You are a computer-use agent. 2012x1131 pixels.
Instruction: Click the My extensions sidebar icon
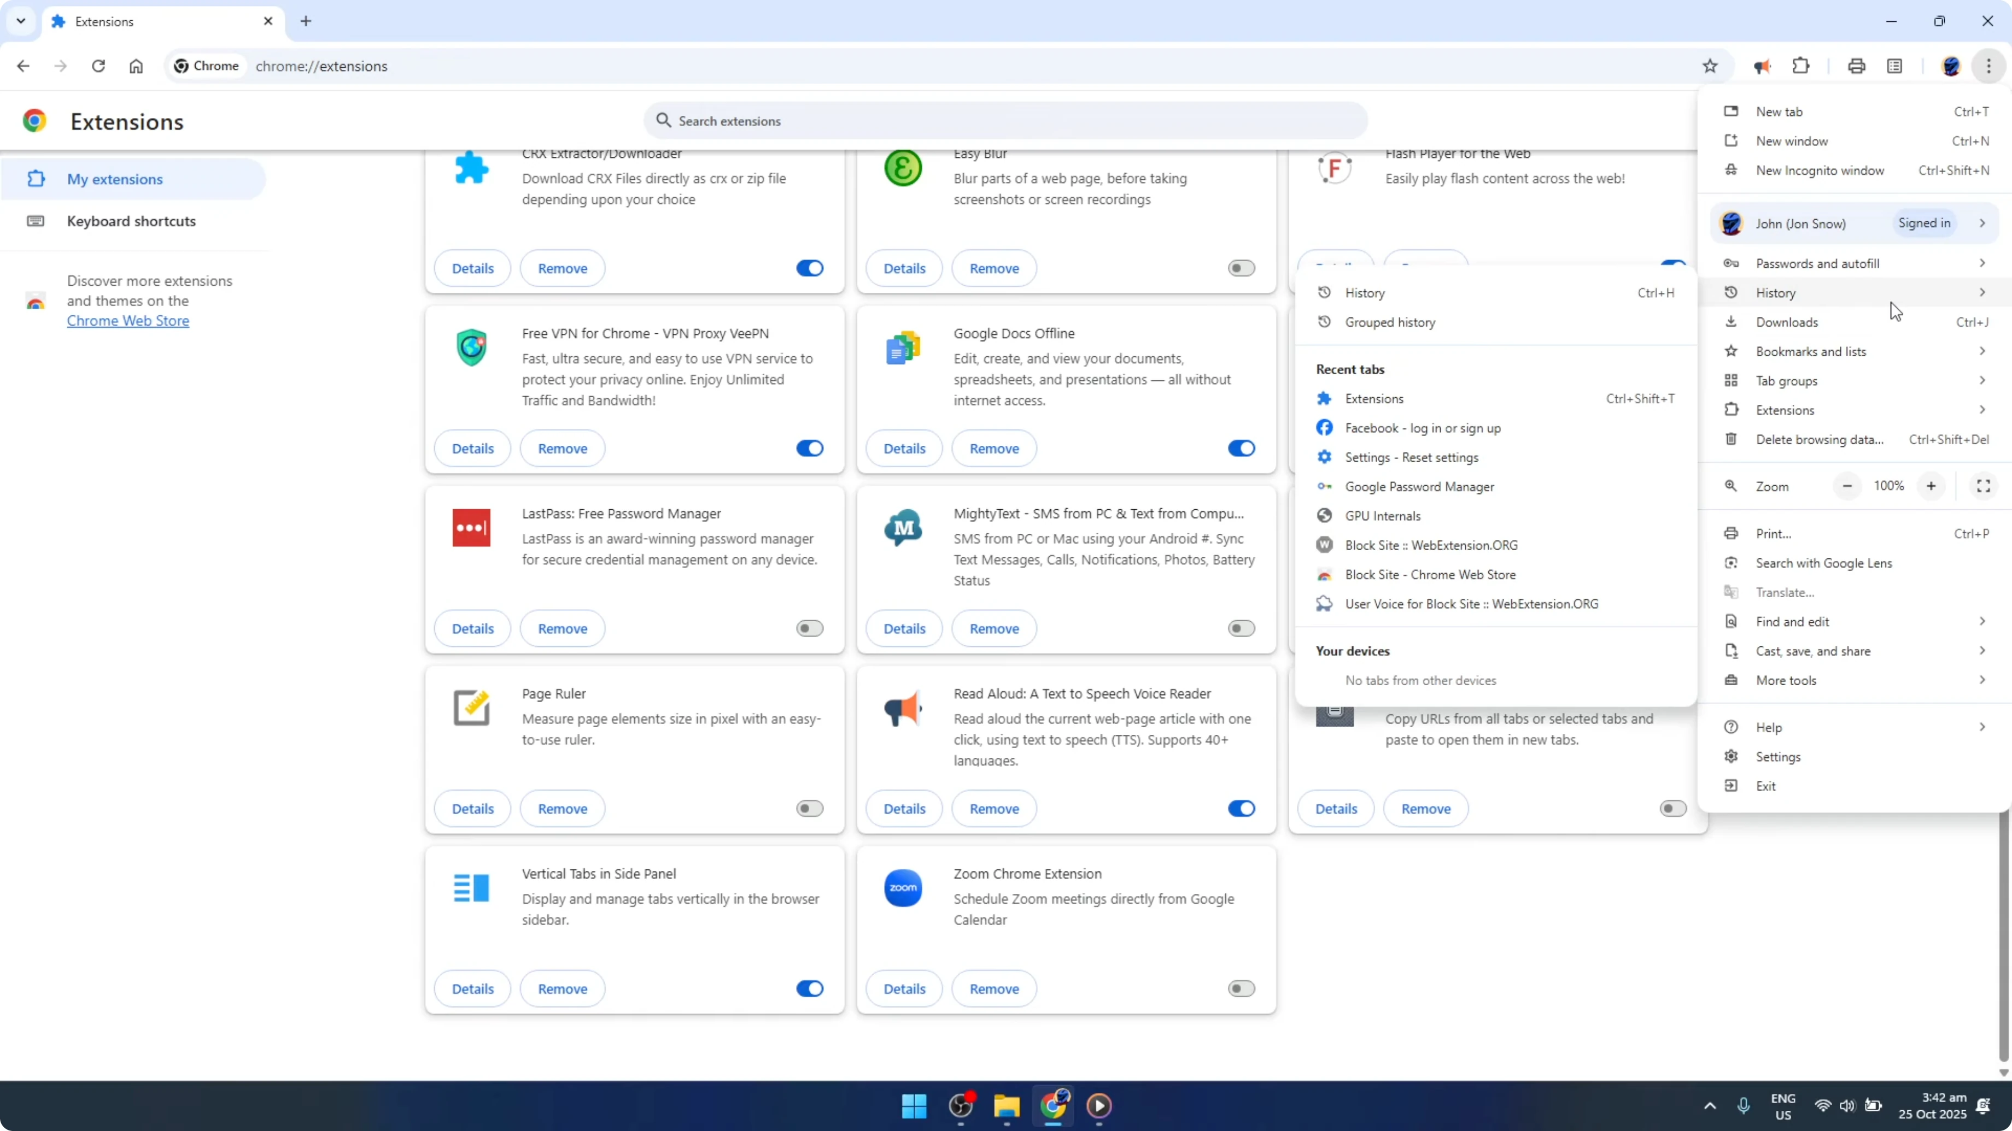click(36, 179)
